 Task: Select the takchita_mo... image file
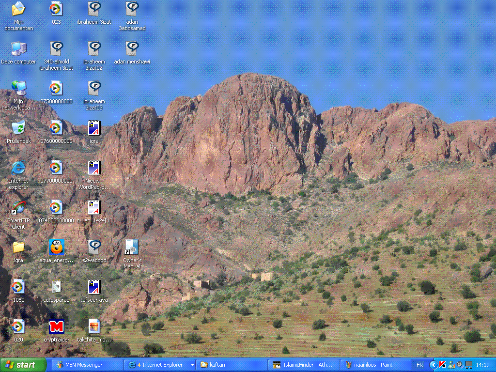click(x=94, y=327)
